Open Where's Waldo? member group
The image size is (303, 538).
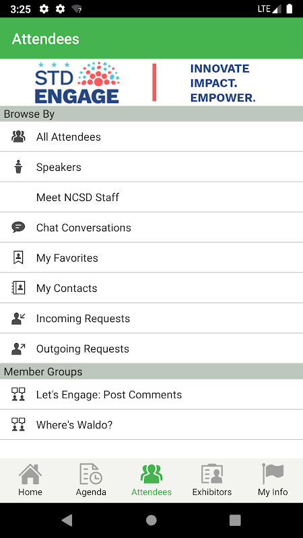pyautogui.click(x=151, y=424)
